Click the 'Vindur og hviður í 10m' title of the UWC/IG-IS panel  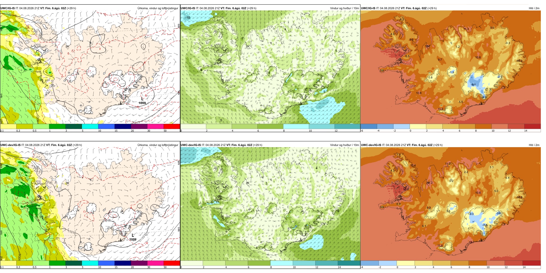pos(344,8)
